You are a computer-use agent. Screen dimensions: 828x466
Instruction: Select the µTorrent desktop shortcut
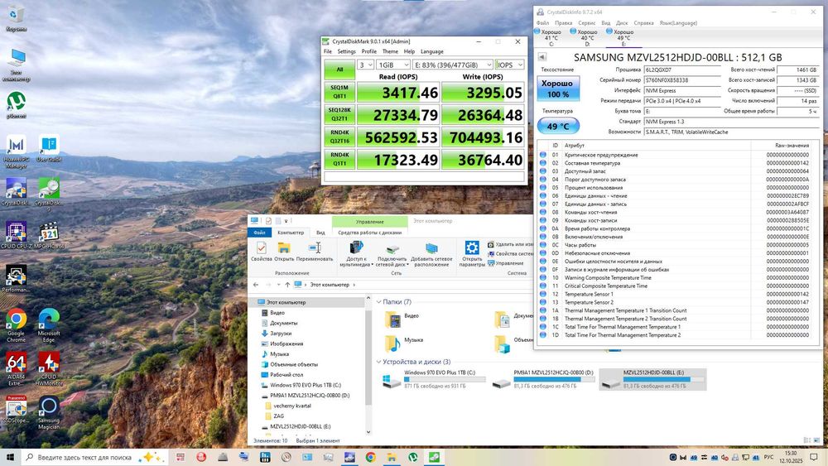point(17,104)
